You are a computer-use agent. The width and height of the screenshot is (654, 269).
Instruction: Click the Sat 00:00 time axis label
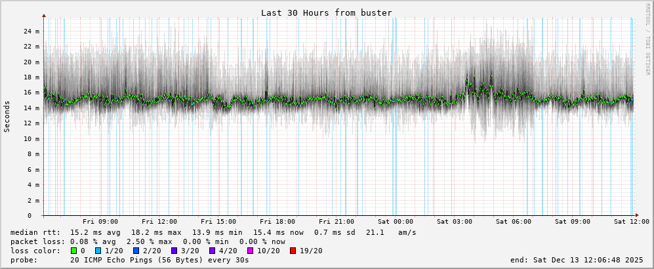(396, 222)
